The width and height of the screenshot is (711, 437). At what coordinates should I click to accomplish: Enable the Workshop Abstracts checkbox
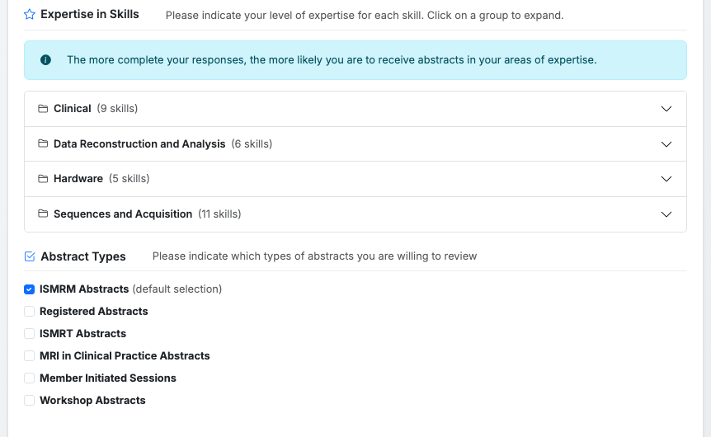point(30,401)
